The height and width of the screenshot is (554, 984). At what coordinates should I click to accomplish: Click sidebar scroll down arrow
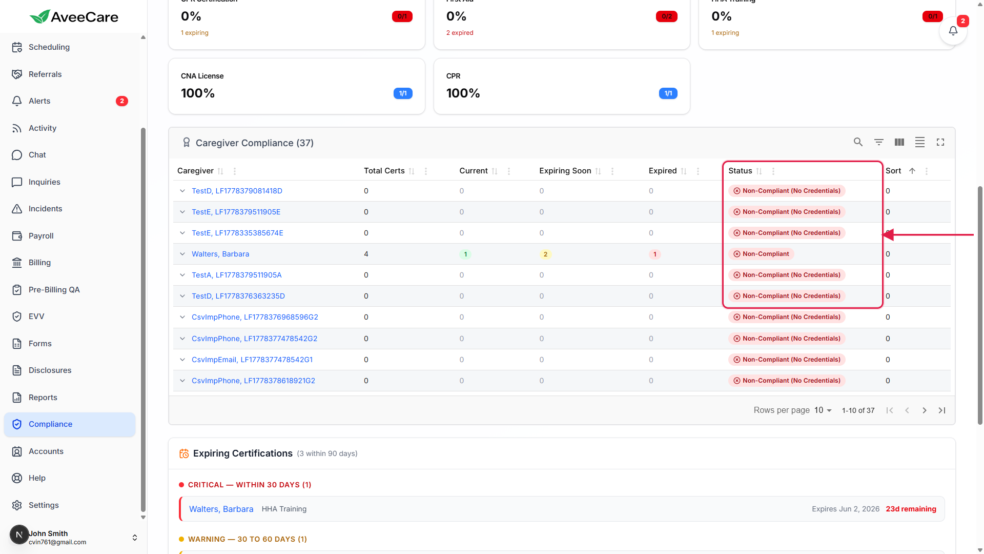click(x=143, y=518)
